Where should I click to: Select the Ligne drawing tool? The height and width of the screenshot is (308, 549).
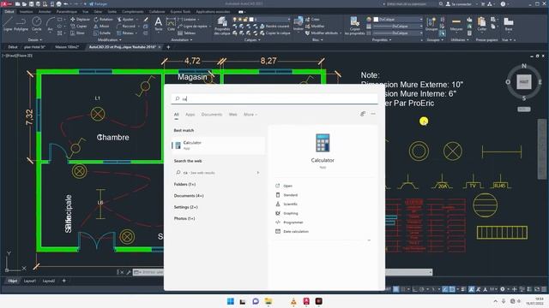pos(8,25)
